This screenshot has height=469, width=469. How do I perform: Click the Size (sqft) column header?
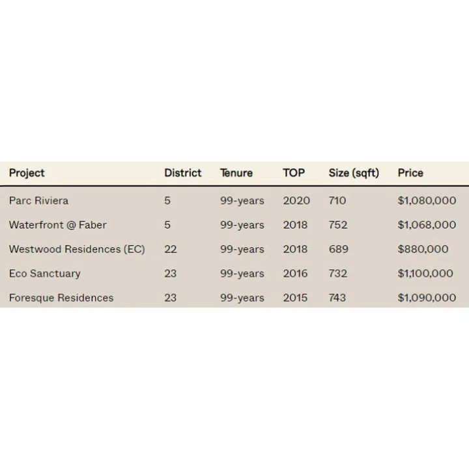click(354, 173)
